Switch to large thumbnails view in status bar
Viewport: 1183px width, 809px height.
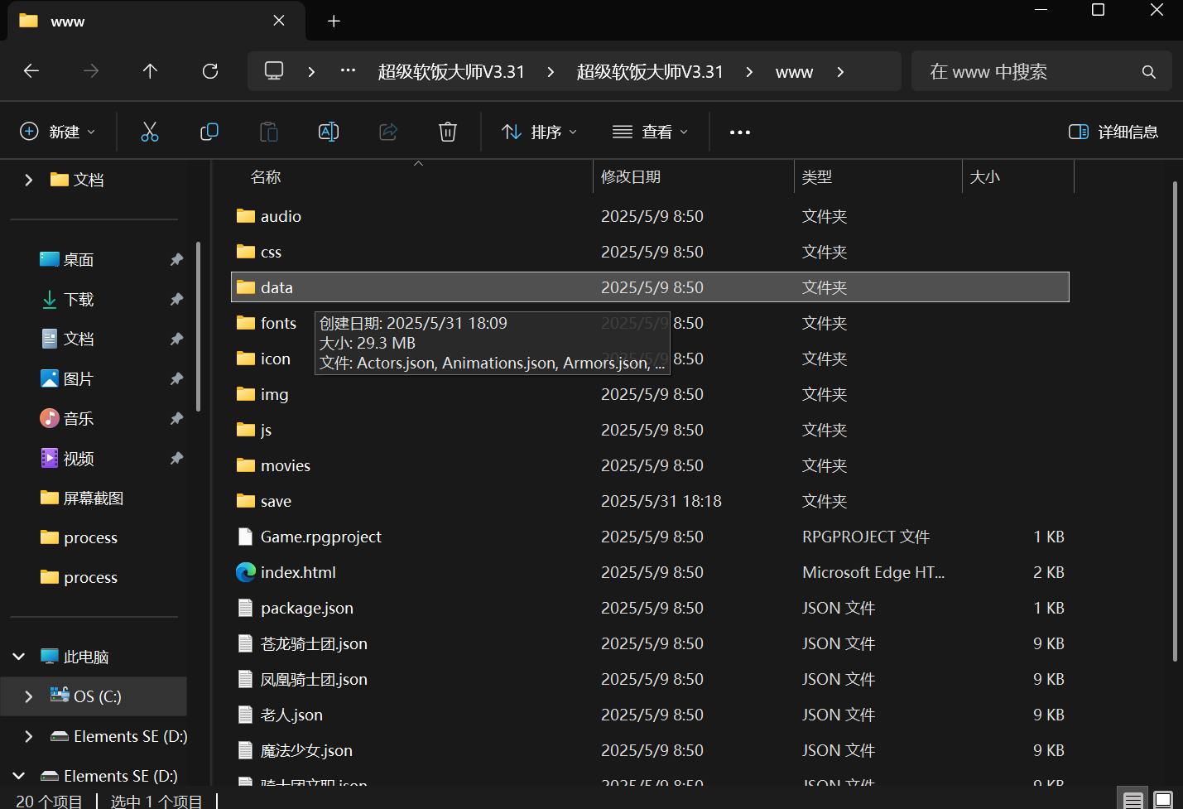(x=1163, y=800)
